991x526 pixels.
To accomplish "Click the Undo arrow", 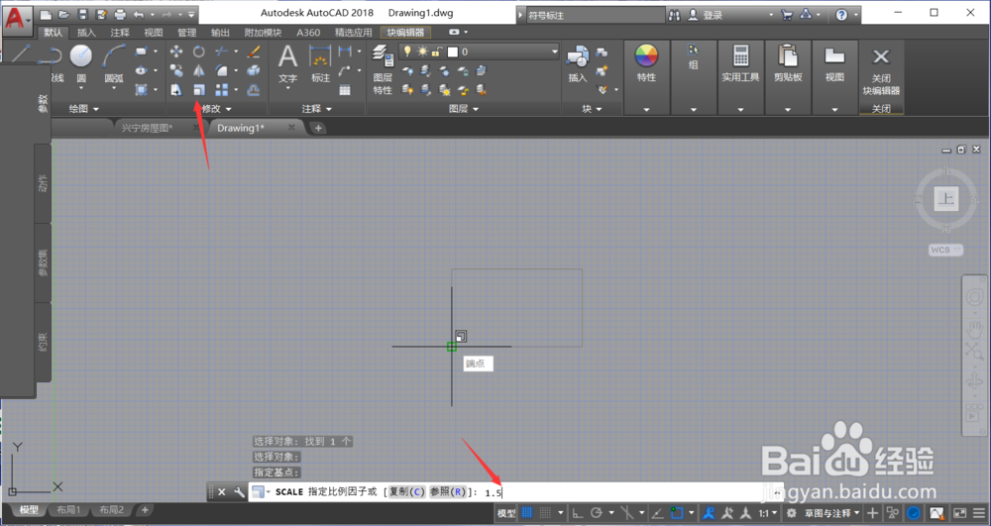I will (139, 14).
